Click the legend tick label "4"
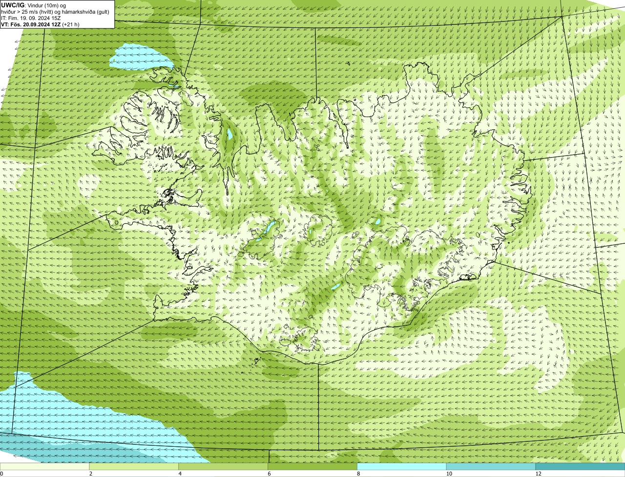The image size is (625, 477). (x=180, y=474)
